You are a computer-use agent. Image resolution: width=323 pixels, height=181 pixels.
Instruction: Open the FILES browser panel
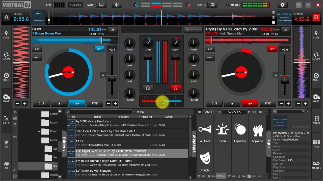point(6,120)
